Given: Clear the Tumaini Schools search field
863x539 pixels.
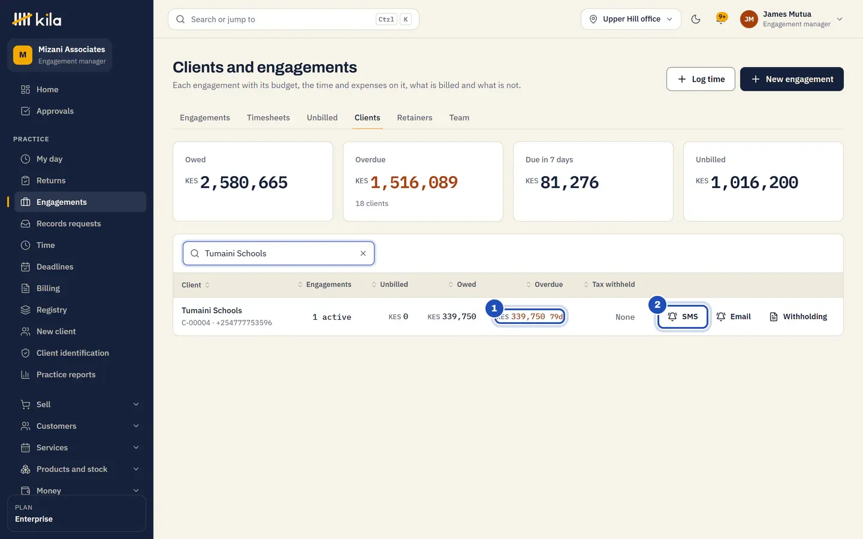Looking at the screenshot, I should pyautogui.click(x=363, y=253).
